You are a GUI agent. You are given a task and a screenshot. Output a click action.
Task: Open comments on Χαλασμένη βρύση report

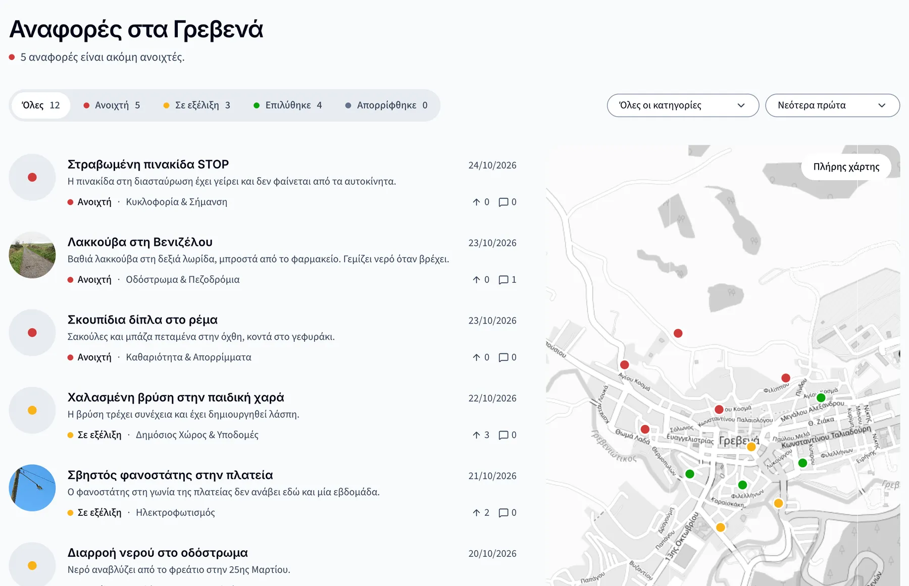pos(508,435)
